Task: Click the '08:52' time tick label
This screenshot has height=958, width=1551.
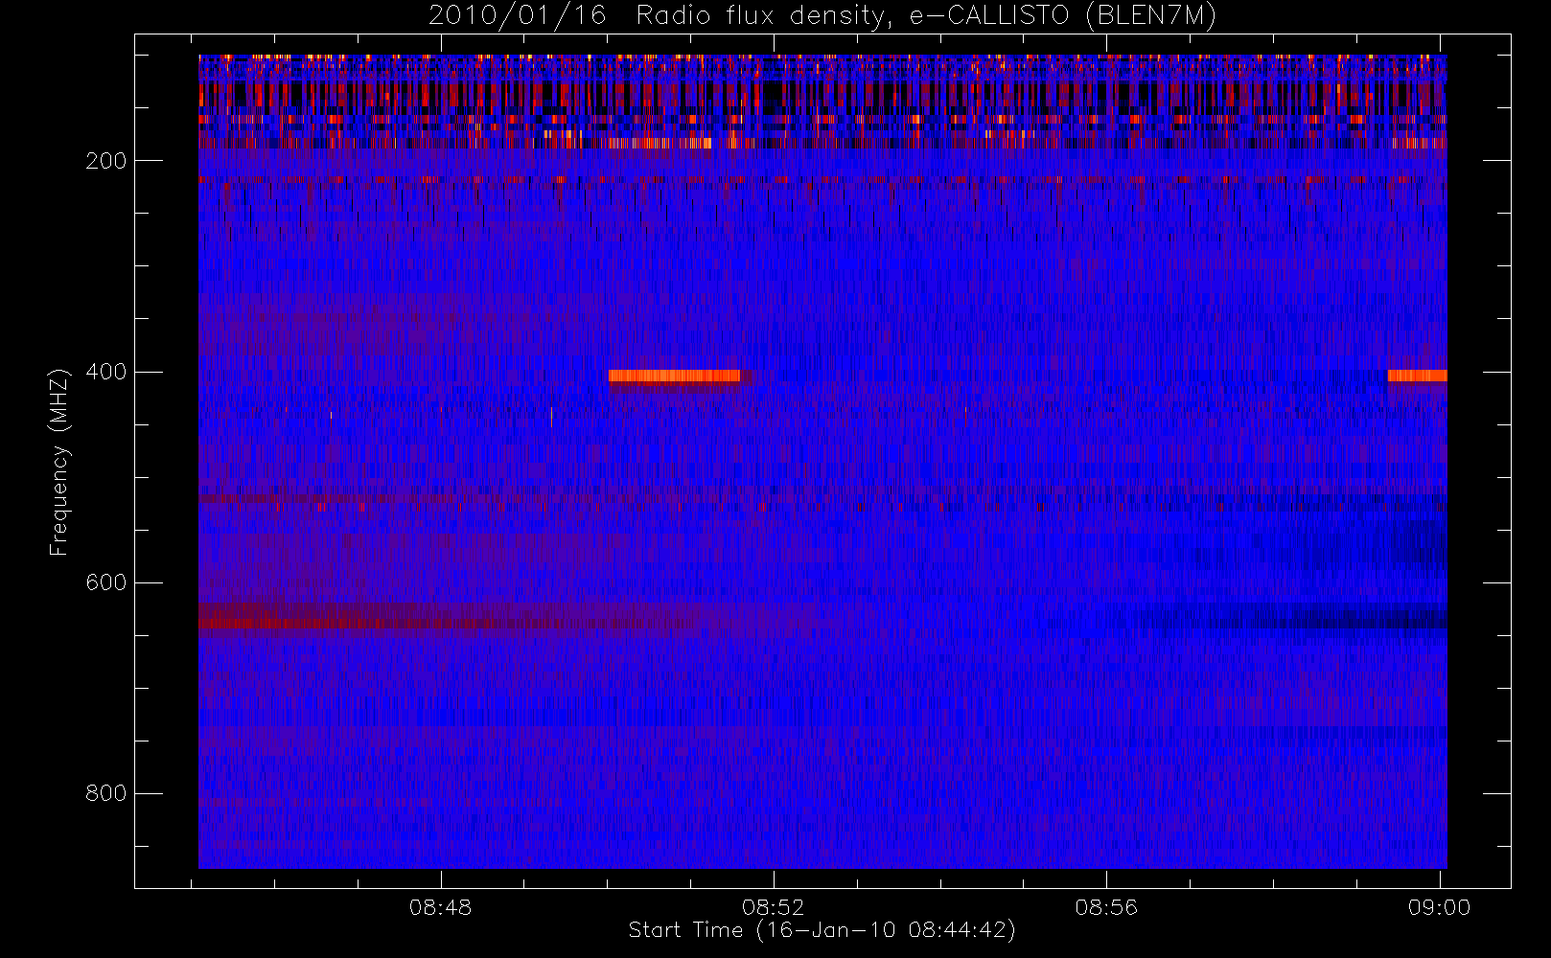Action: click(774, 907)
